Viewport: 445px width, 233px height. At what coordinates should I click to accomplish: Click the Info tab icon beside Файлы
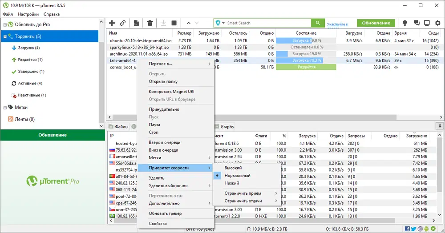pos(133,126)
